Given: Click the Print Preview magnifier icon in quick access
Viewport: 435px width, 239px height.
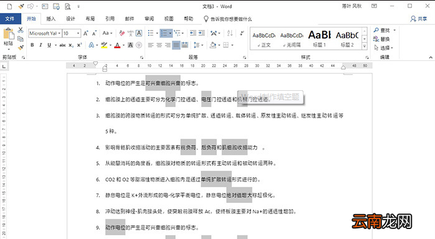Looking at the screenshot, I should (68, 6).
